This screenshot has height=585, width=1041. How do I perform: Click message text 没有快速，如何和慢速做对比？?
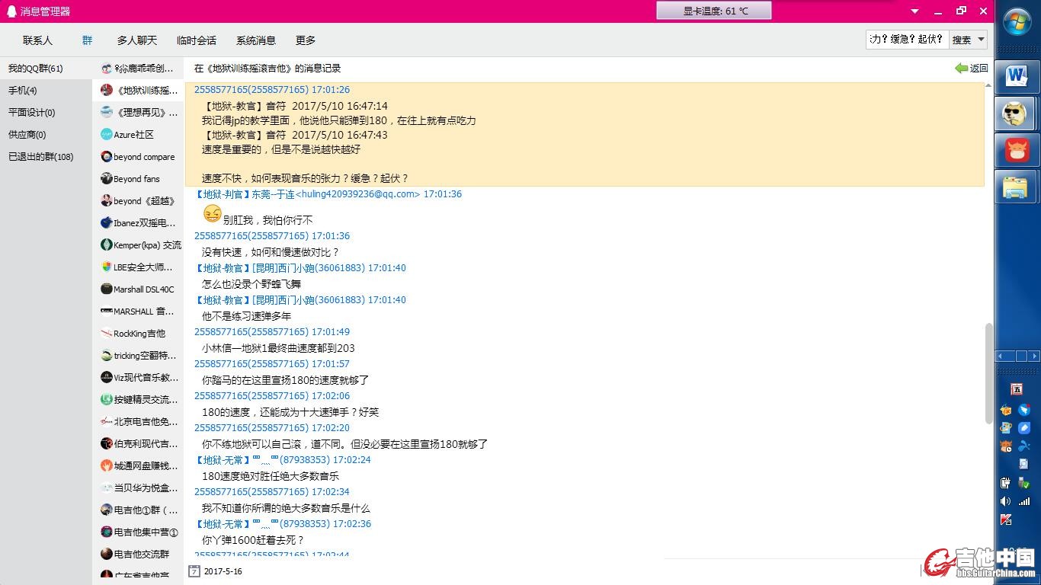271,252
